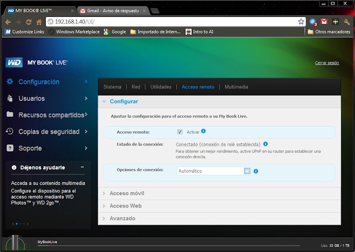This screenshot has height=252, width=355.
Task: Open the Intro to AI bookmark
Action: [x=199, y=31]
